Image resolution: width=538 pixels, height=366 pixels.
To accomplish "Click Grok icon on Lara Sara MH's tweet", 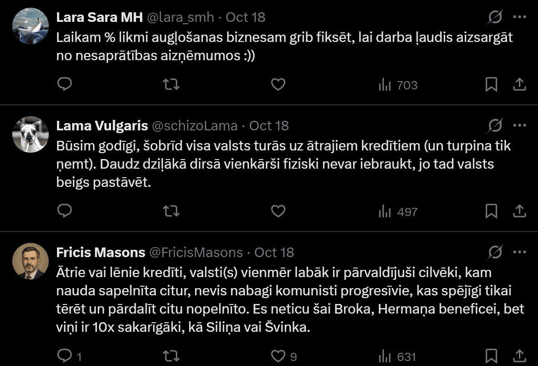I will click(495, 17).
